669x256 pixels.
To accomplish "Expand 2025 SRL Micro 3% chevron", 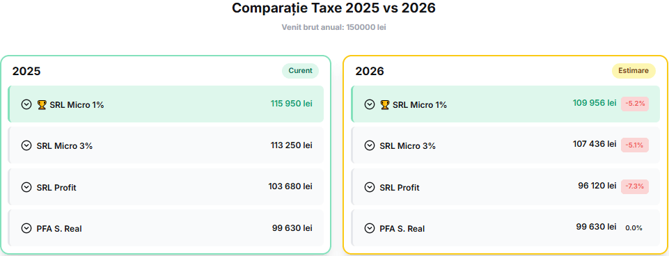I will coord(26,145).
